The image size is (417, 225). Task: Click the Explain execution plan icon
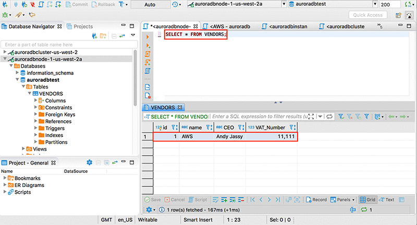pos(148,71)
